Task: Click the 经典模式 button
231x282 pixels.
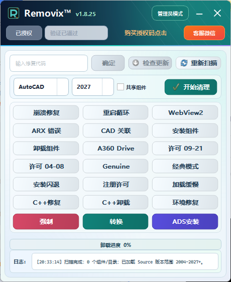Action: [185, 167]
